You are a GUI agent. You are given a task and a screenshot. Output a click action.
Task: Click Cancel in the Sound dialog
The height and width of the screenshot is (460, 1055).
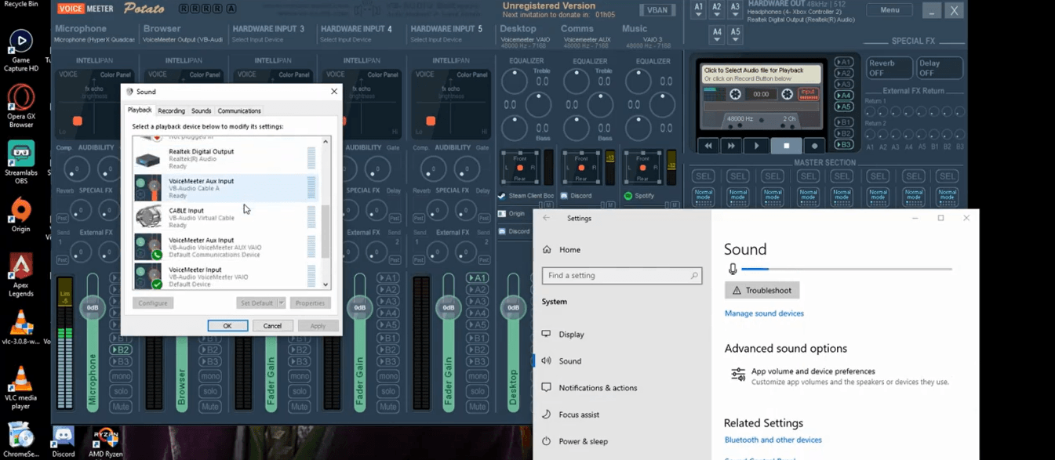[272, 326]
